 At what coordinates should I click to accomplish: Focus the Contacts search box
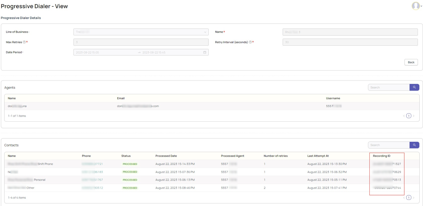[x=389, y=145]
